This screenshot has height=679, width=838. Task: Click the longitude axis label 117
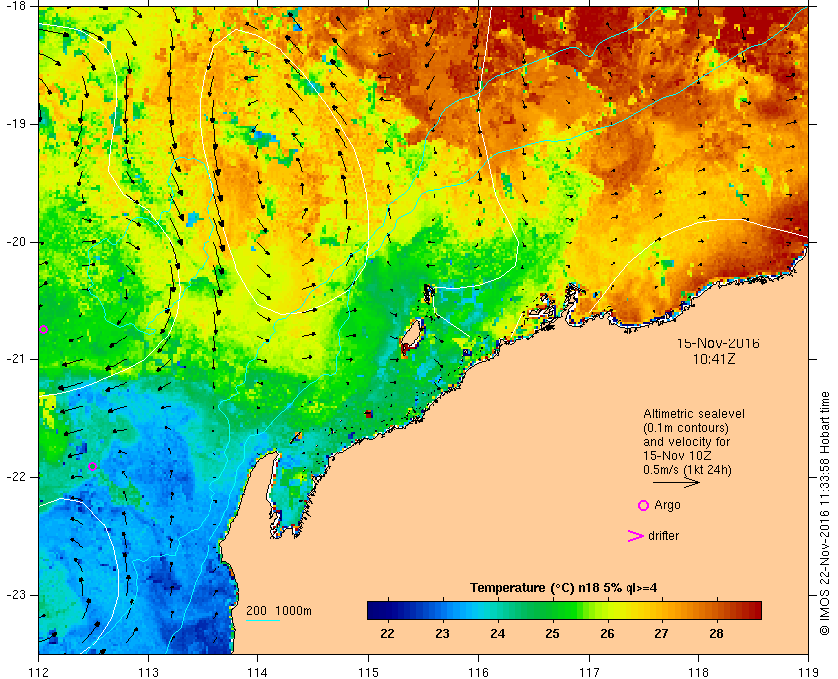click(589, 672)
